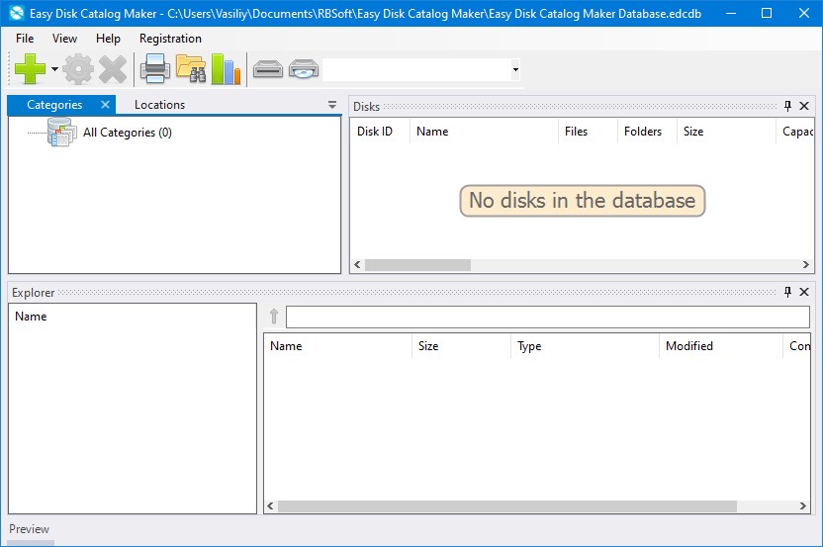Screen dimensions: 823x547
Task: Toggle the pin on the Explorer panel
Action: (787, 293)
